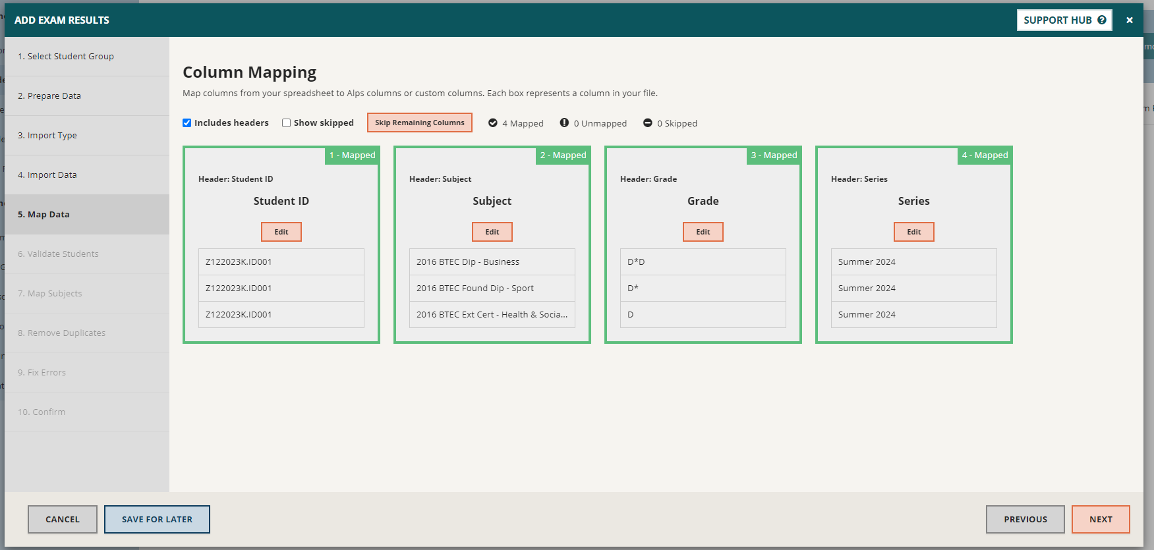Go to step 2 Prepare Data
Screen dimensions: 1154x550
[x=87, y=96]
